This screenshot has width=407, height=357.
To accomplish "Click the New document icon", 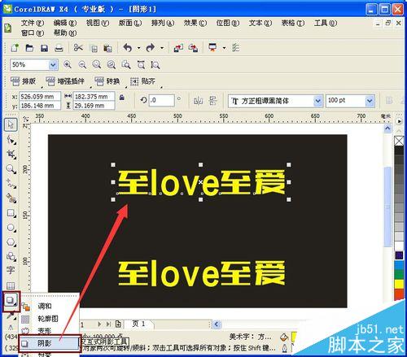I will coord(15,48).
